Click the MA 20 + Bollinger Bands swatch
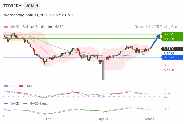Viewport: 184px width, 124px height. (6, 27)
